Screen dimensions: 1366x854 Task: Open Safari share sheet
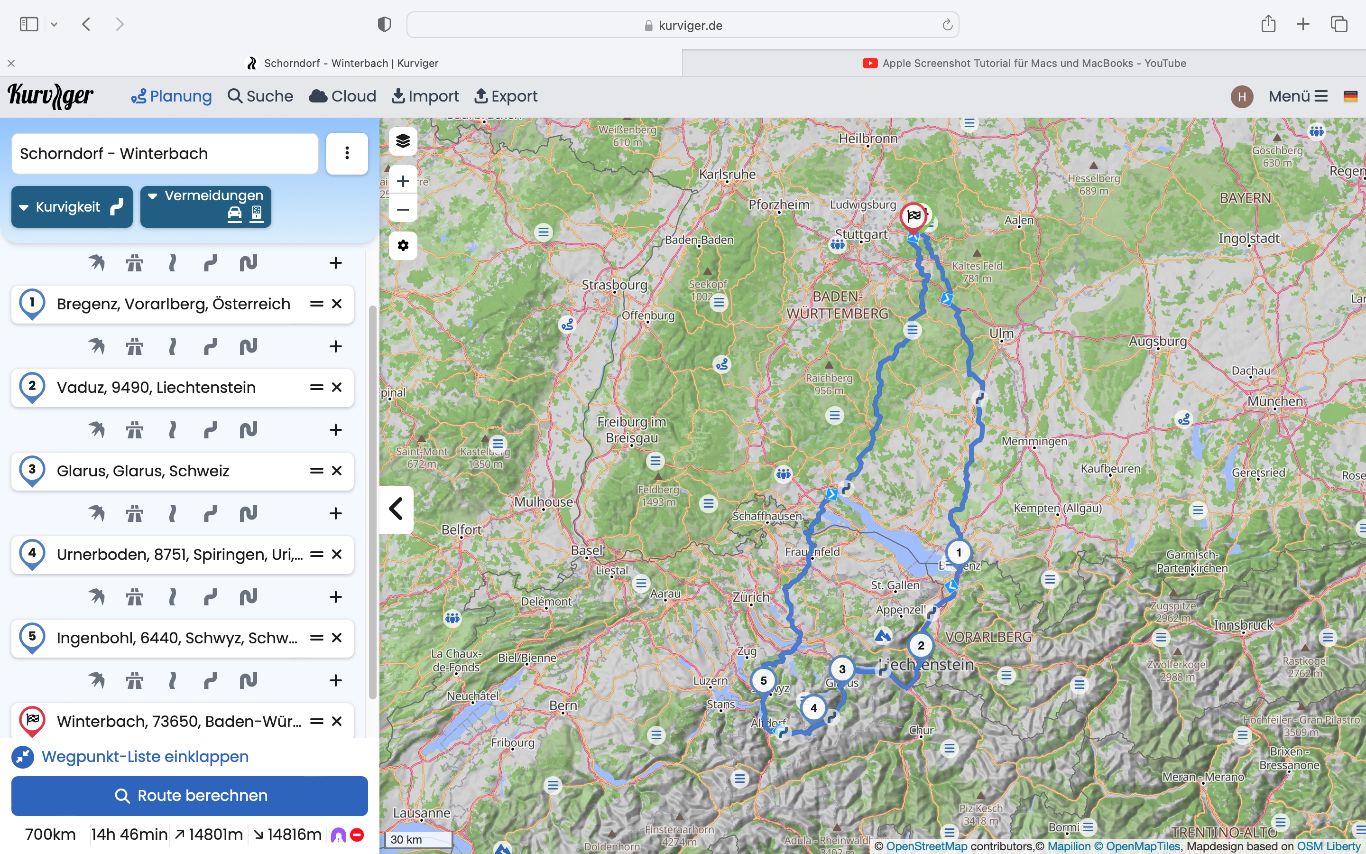[1268, 24]
